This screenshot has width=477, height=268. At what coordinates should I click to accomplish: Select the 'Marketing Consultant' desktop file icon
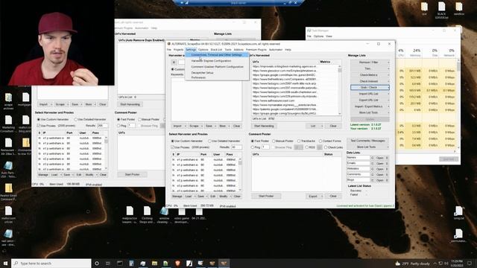tap(8, 124)
